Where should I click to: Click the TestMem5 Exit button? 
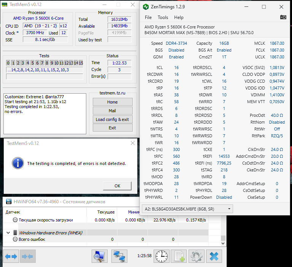click(x=113, y=128)
